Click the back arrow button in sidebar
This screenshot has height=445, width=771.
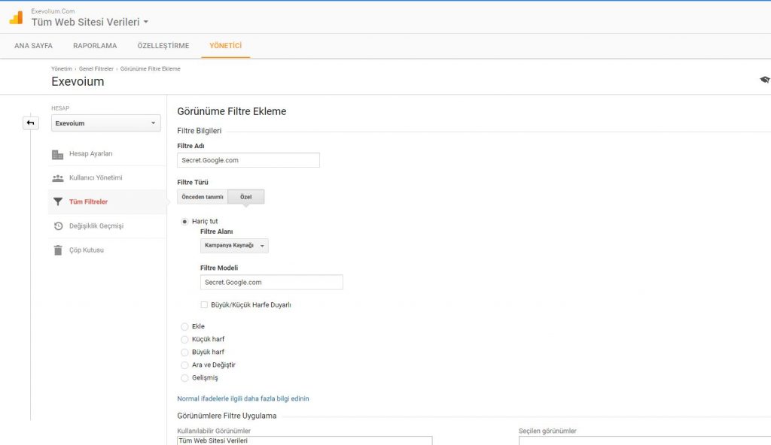pyautogui.click(x=31, y=123)
